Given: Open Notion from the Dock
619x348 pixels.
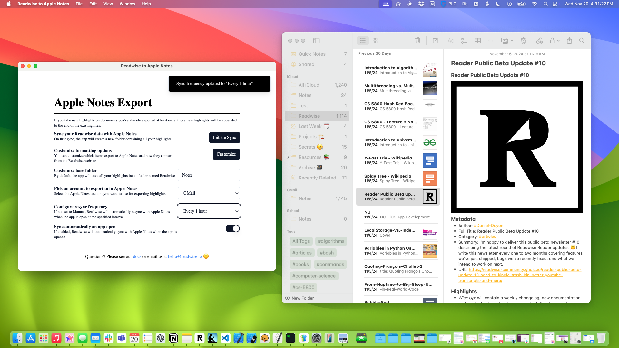Looking at the screenshot, I should point(173,338).
